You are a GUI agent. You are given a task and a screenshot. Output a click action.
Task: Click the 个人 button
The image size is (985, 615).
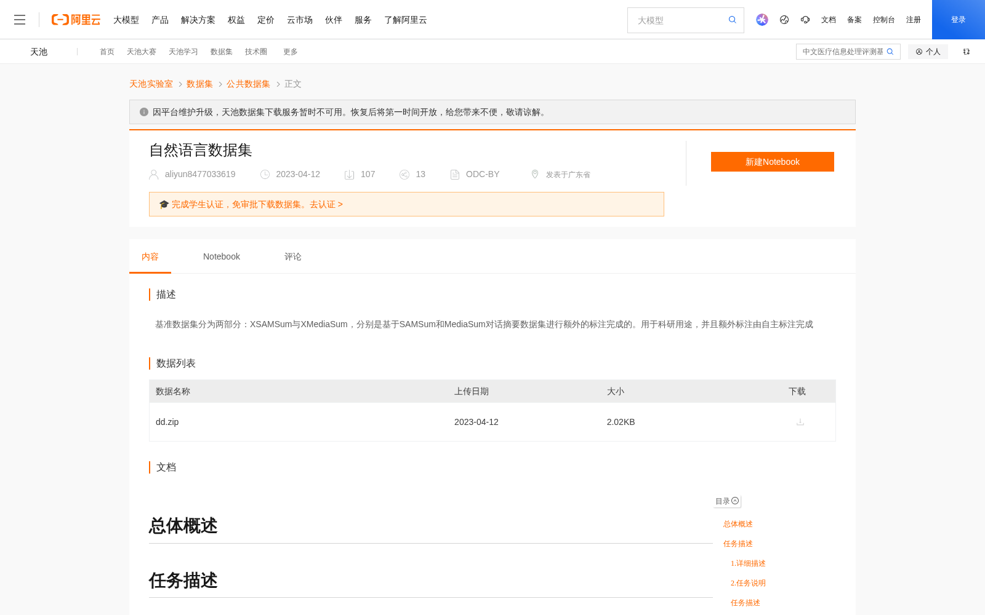[x=928, y=52]
